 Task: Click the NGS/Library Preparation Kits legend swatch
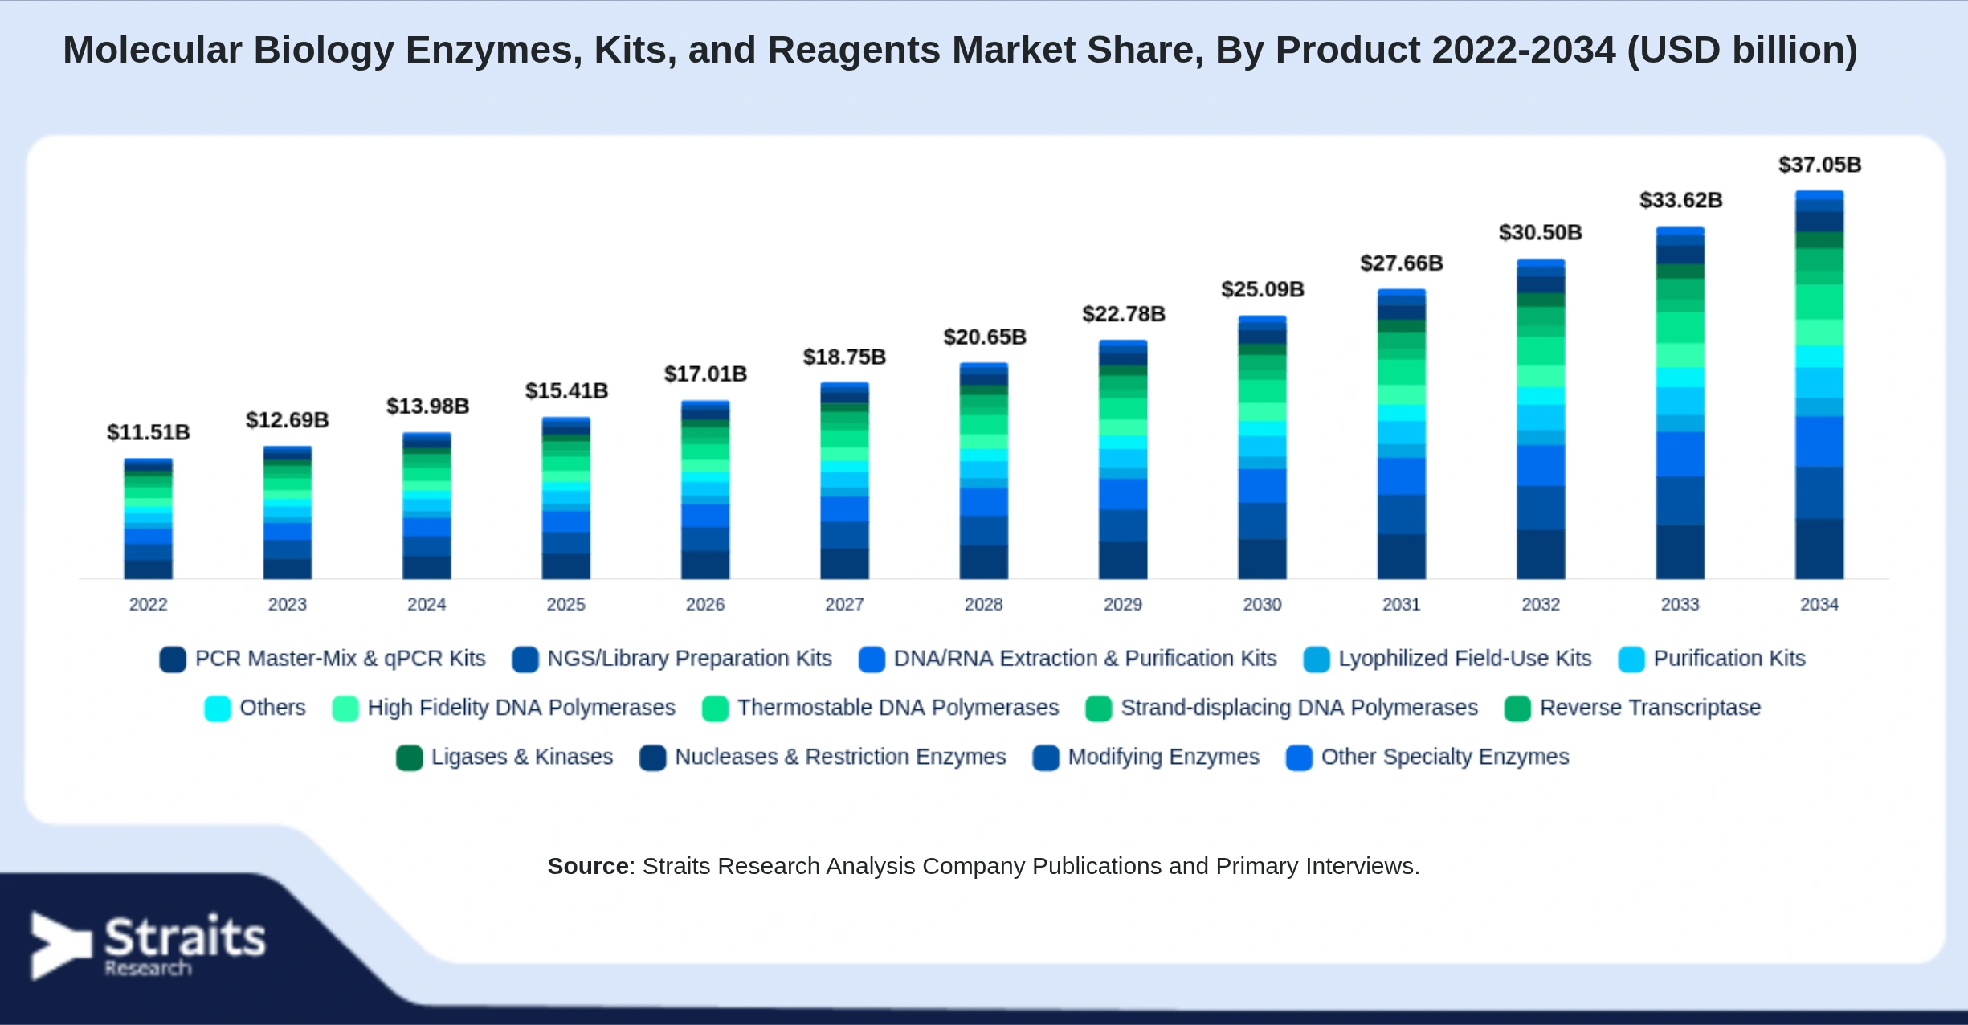525,660
